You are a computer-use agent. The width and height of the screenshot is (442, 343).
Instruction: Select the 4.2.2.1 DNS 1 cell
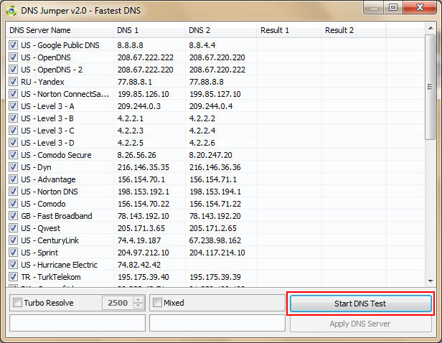coord(131,118)
